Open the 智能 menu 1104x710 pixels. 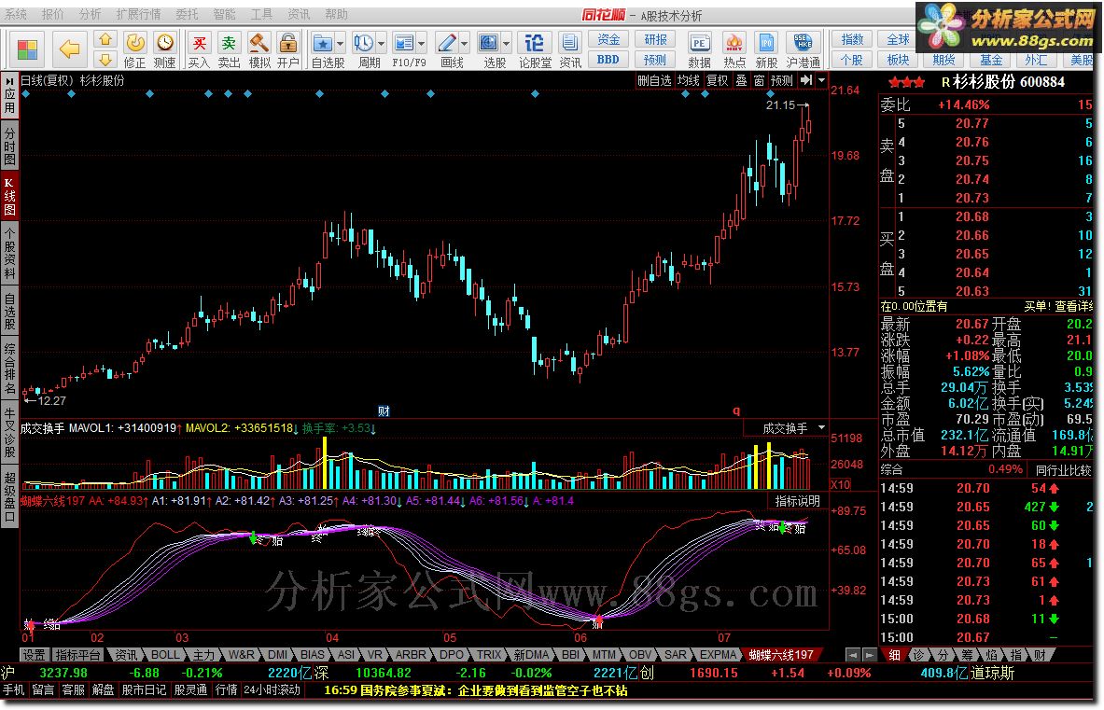click(225, 14)
